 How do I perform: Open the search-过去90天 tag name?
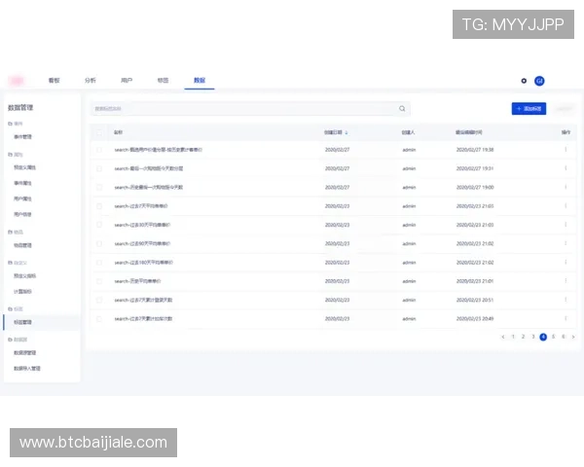coord(142,243)
